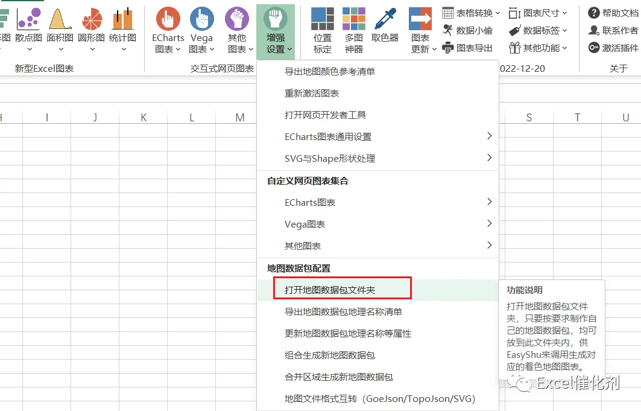Open the 数据小偷 tool
Screen dimensions: 641x411
pyautogui.click(x=468, y=30)
